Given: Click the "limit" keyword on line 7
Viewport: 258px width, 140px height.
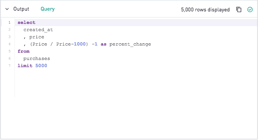Looking at the screenshot, I should point(25,66).
